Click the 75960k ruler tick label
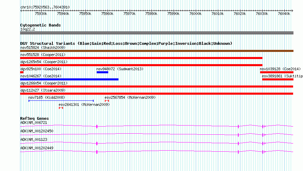303x171 pixels. (107, 14)
